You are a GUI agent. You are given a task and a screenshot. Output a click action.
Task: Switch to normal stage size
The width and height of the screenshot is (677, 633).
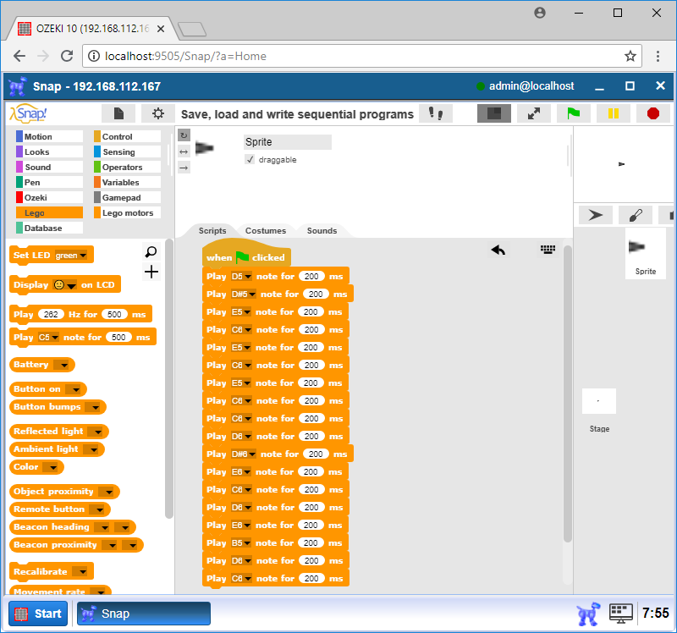pyautogui.click(x=494, y=114)
